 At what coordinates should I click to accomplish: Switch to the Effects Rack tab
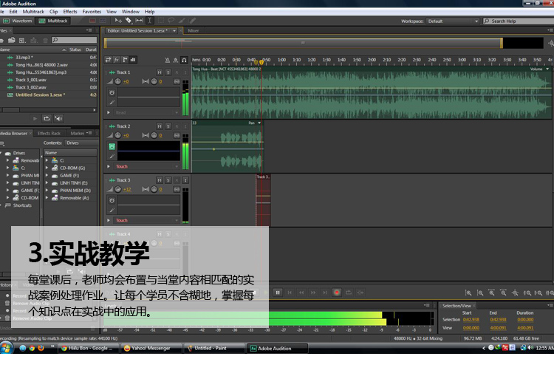[49, 133]
